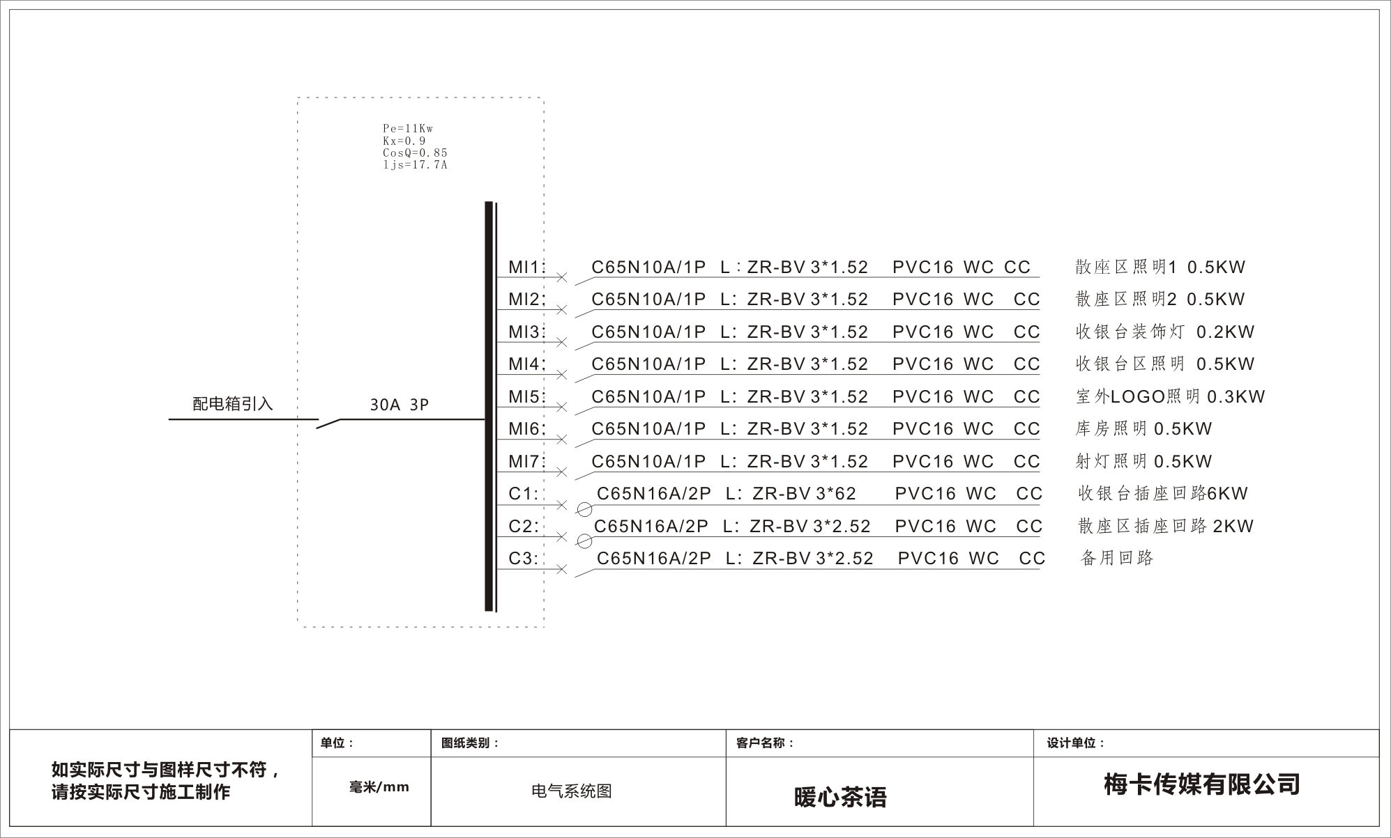Click the MI6: circuit label
1391x838 pixels.
(526, 428)
